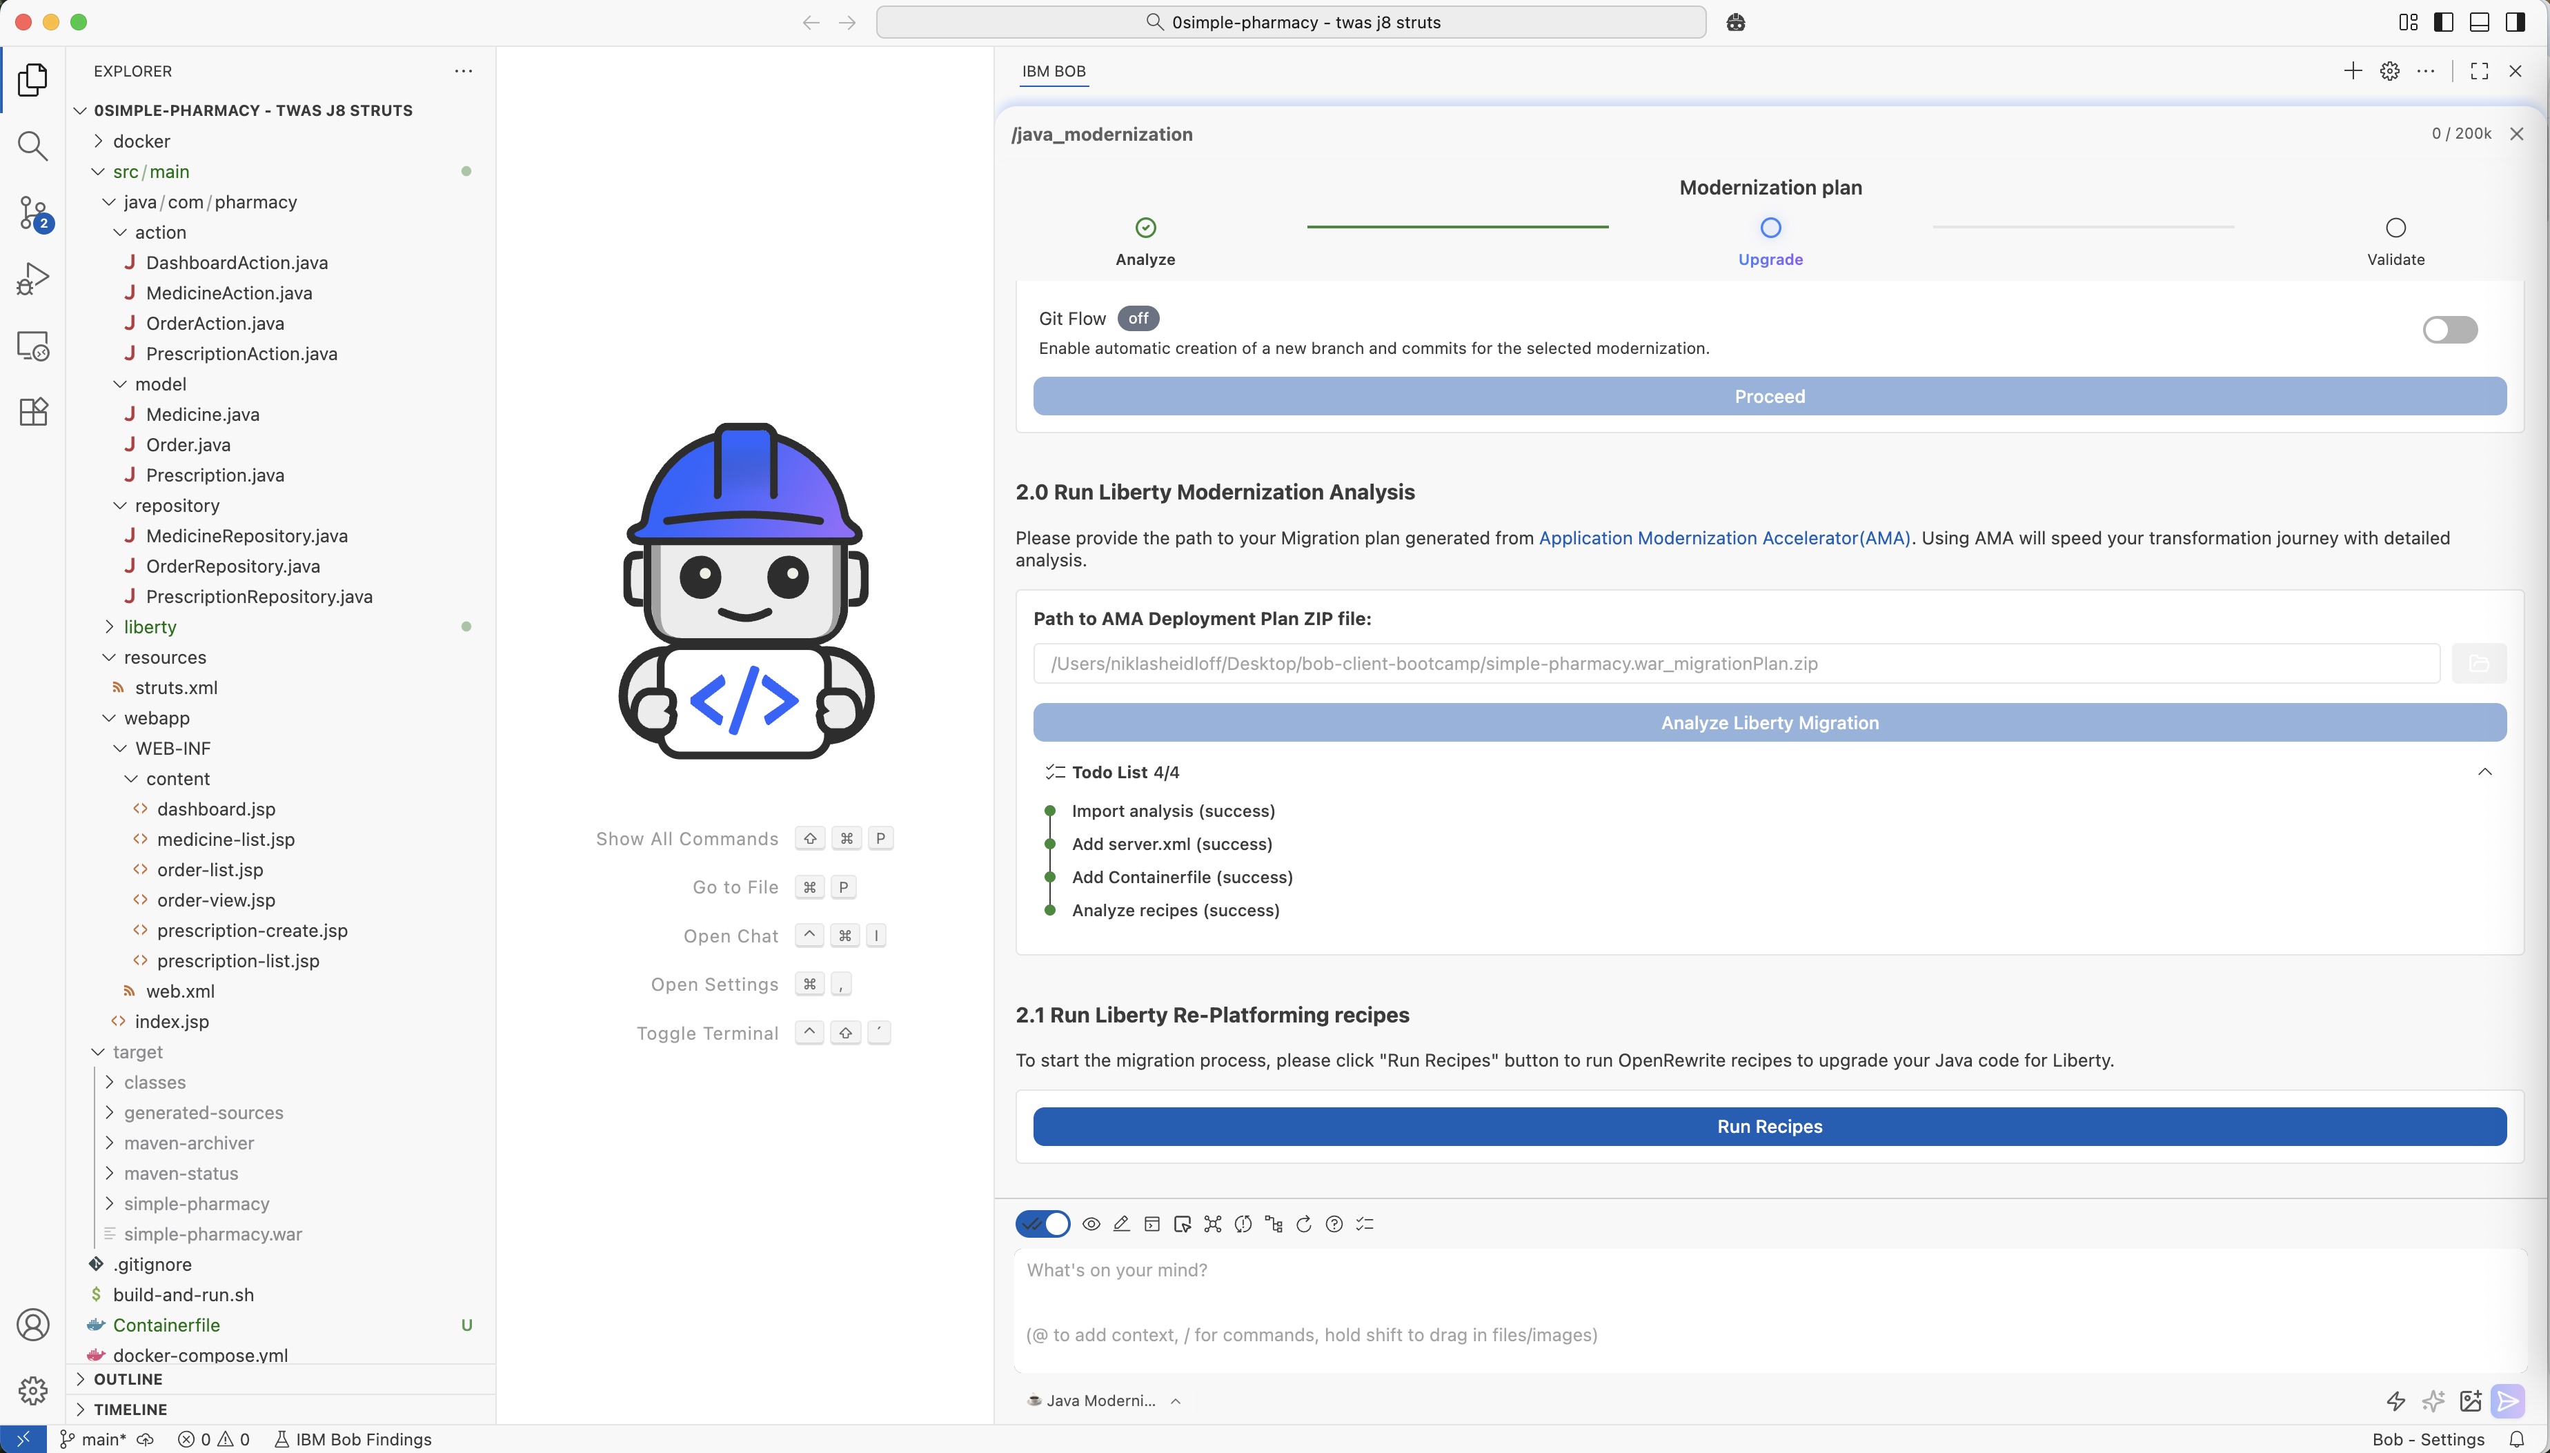Open the Extensions view in activity bar
The width and height of the screenshot is (2550, 1453).
pos(33,411)
